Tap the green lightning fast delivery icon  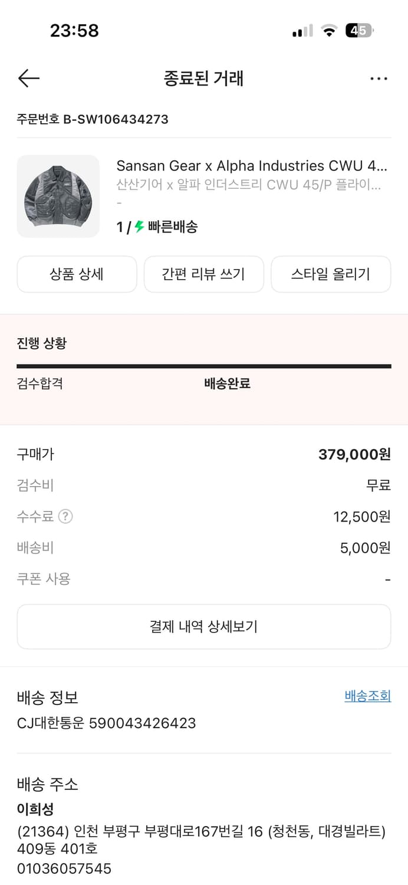pos(140,227)
